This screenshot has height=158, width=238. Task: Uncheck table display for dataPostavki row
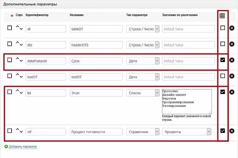223,60
